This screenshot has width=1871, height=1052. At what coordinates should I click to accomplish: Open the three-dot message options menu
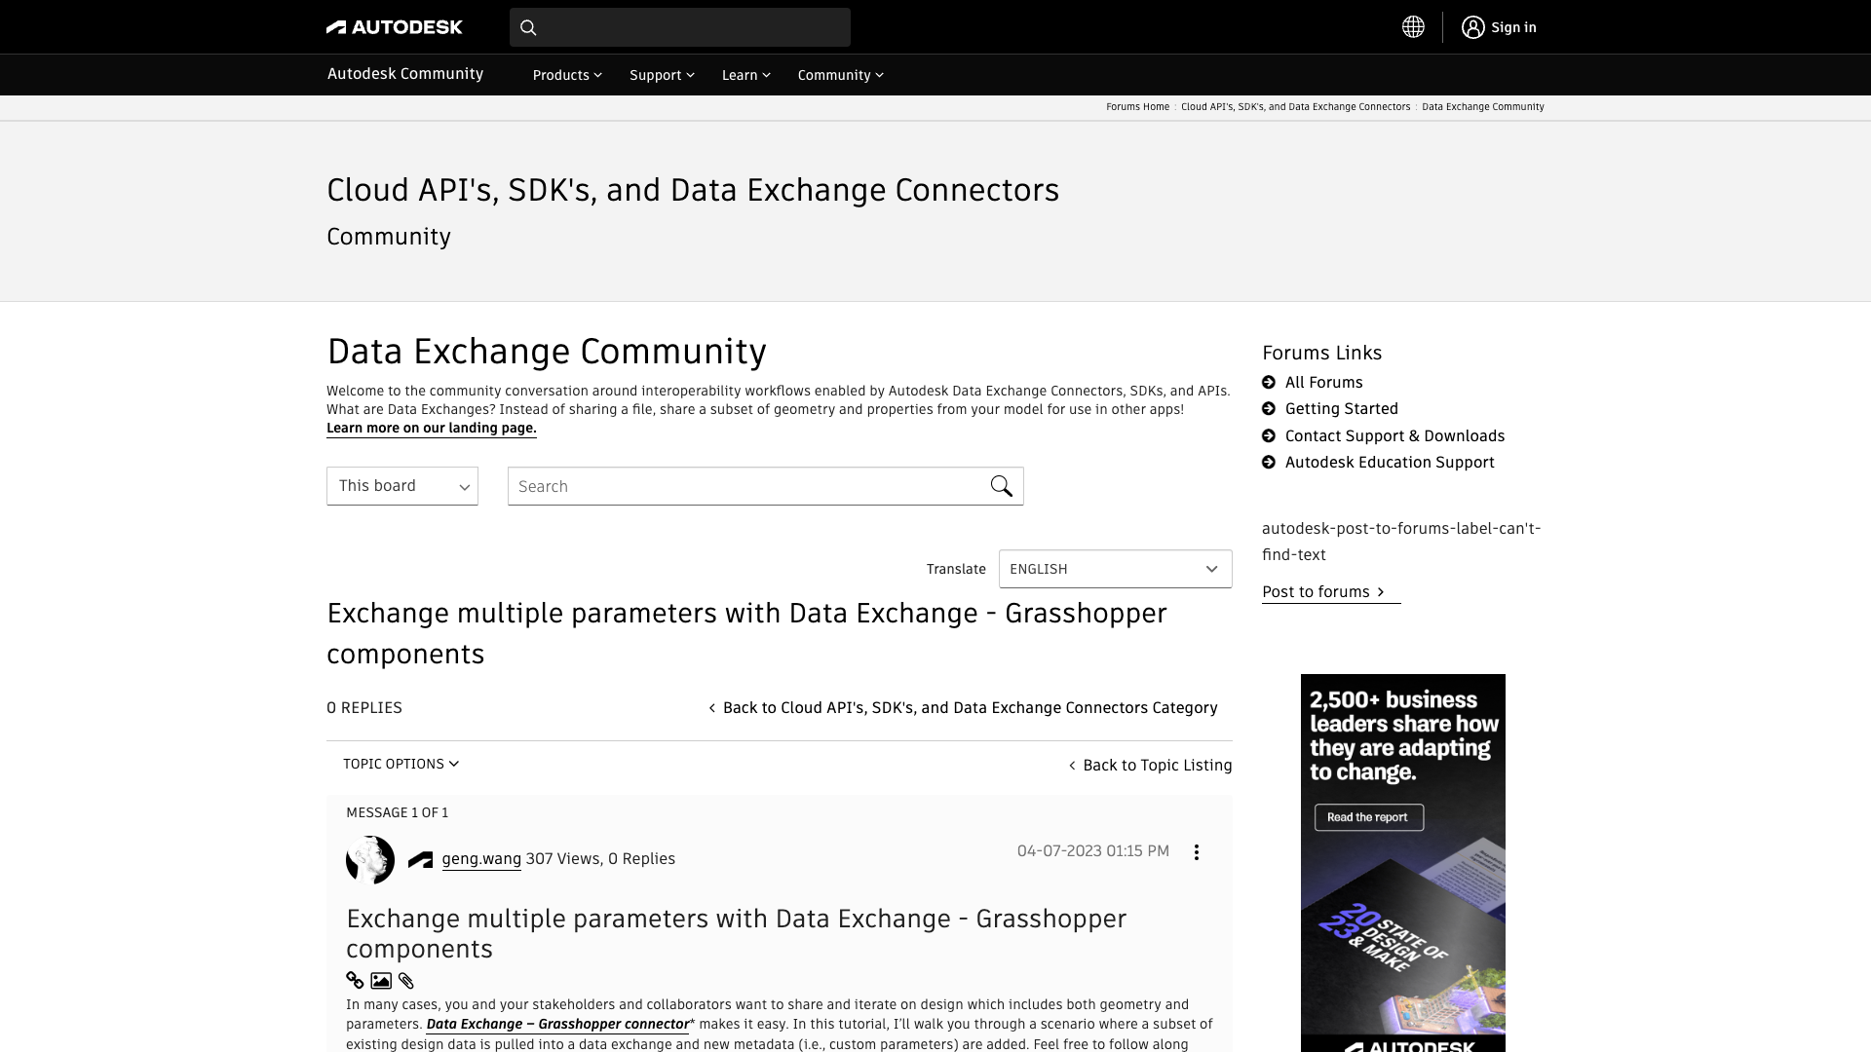coord(1197,852)
